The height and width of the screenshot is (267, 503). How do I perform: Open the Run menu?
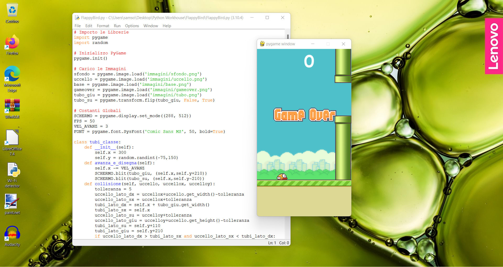(x=117, y=26)
